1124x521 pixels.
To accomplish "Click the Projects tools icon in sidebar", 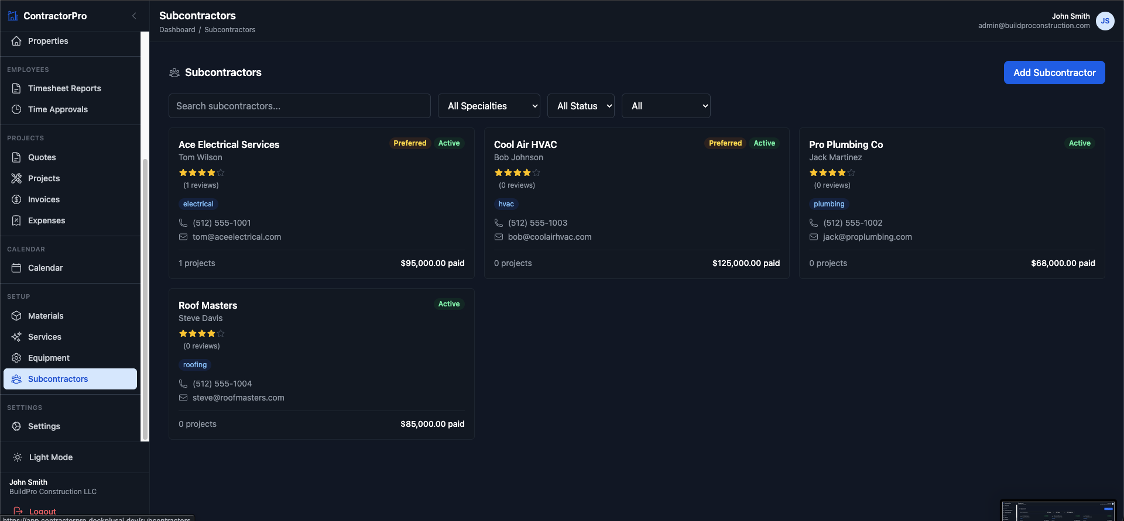I will coord(16,178).
